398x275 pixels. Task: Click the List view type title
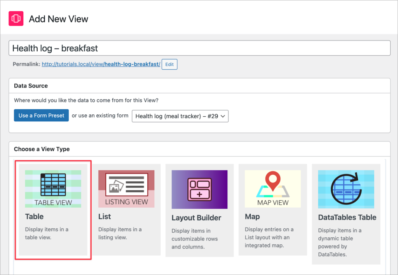pos(105,217)
